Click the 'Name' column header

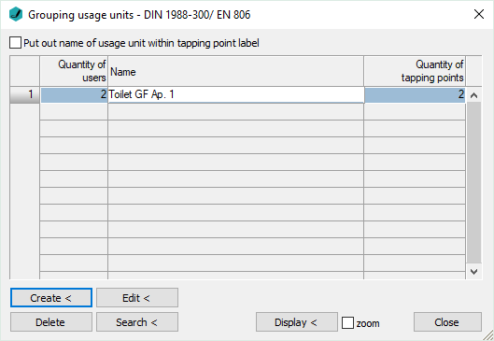235,71
